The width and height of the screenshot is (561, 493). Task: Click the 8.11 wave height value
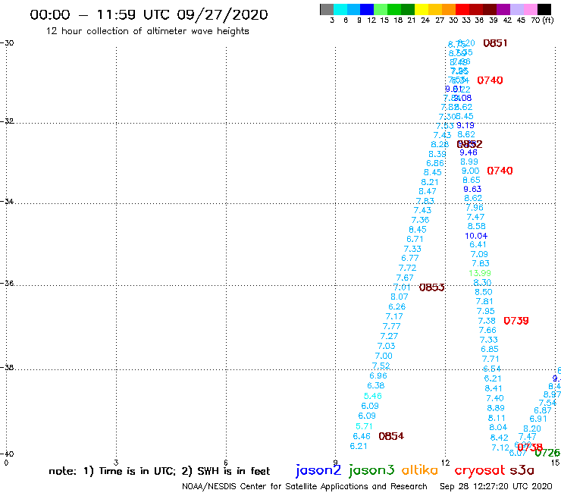497,418
